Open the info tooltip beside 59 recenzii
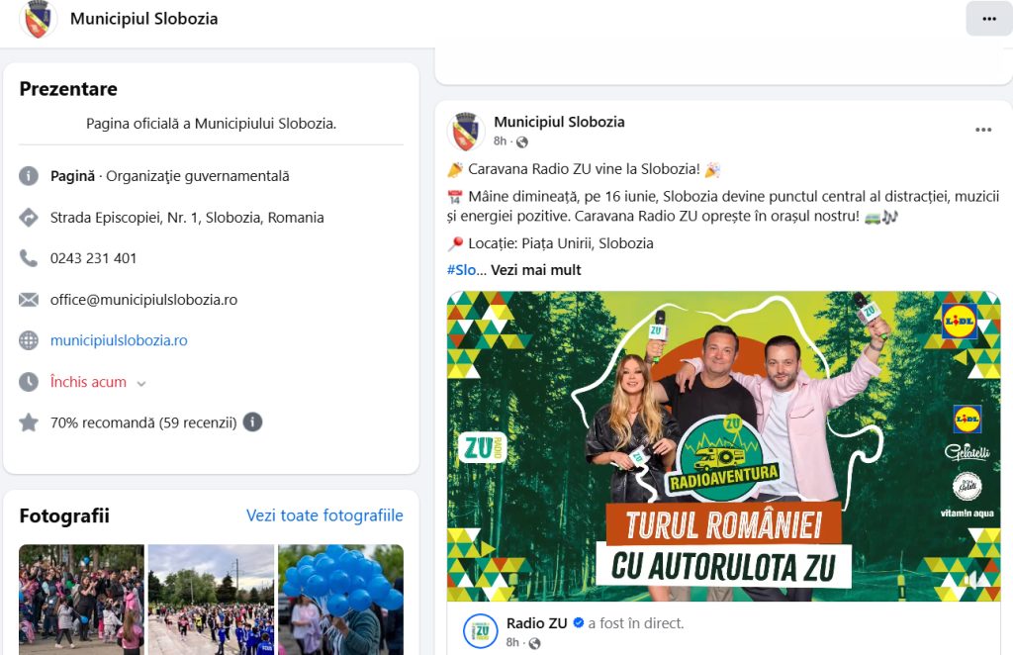This screenshot has width=1013, height=655. 252,422
